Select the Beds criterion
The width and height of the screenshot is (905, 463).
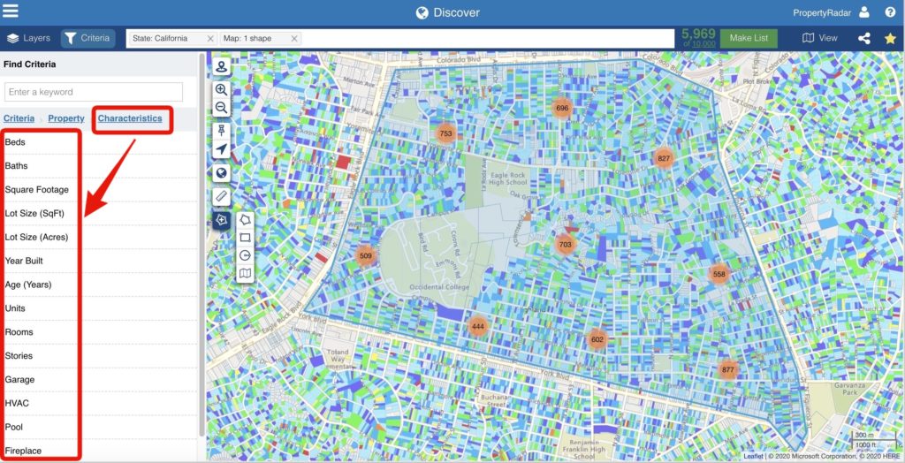(99, 142)
